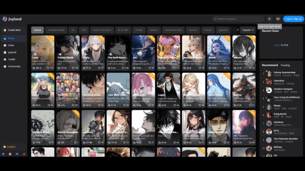Toggle light mode with the theme switch
305x171 pixels.
click(x=270, y=19)
